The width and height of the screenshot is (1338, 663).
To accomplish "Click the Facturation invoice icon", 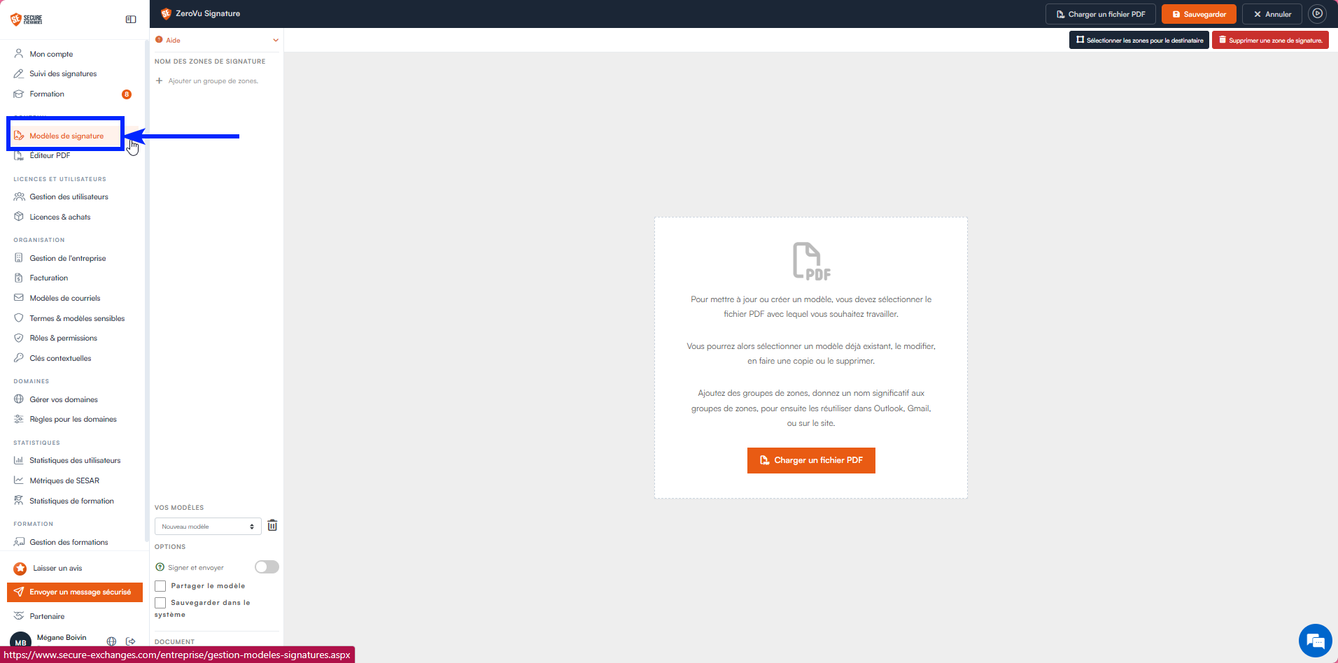I will pos(19,278).
